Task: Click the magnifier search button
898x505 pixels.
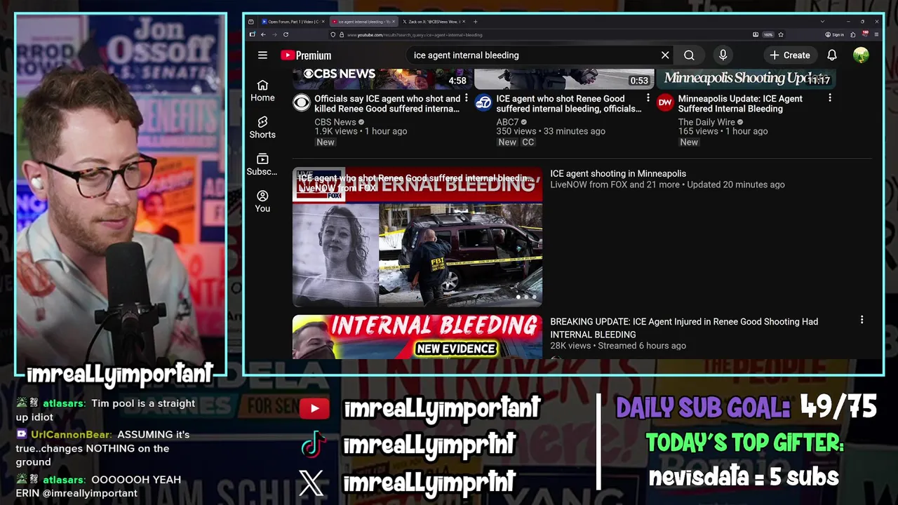Action: coord(689,55)
